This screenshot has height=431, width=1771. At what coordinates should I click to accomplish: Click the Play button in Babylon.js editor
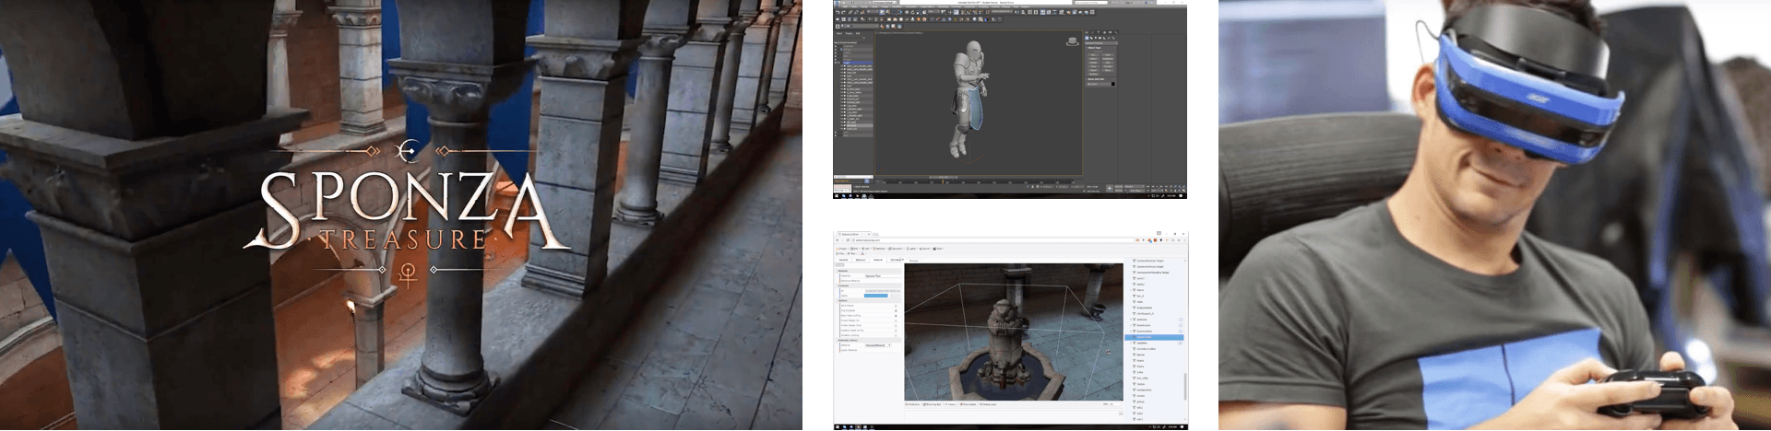click(840, 253)
